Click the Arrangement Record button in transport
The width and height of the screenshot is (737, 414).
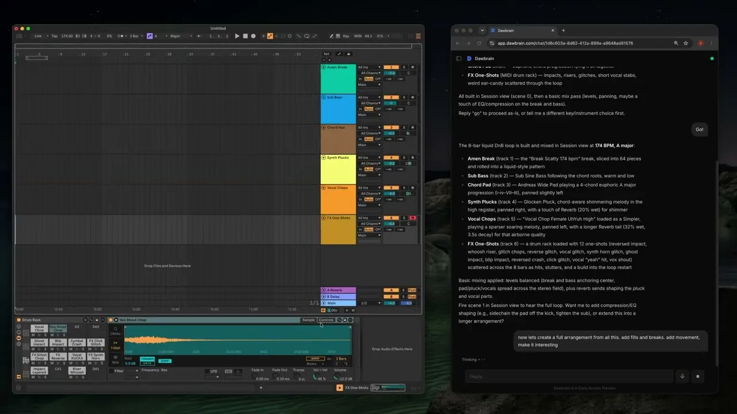click(x=253, y=36)
